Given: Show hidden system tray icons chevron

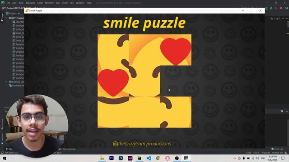Looking at the screenshot, I should click(235, 158).
